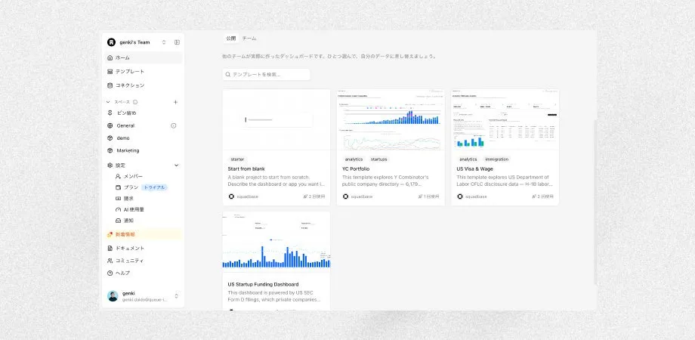Image resolution: width=695 pixels, height=340 pixels.
Task: Open the Start from blank card title
Action: pyautogui.click(x=246, y=169)
